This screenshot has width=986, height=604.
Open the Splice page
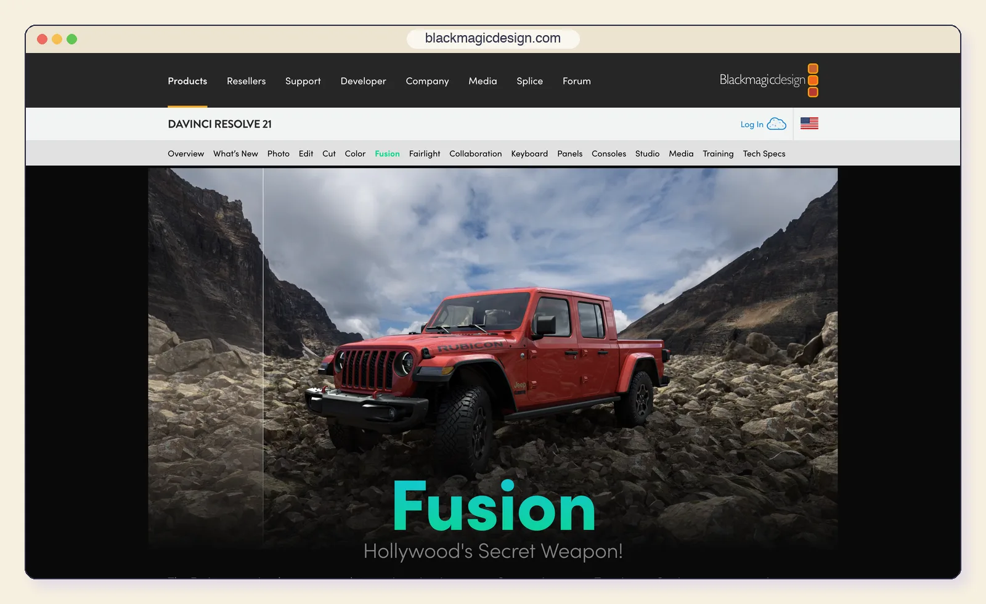(529, 81)
